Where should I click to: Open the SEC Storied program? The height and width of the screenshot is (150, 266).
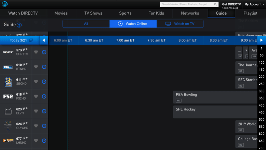246,82
